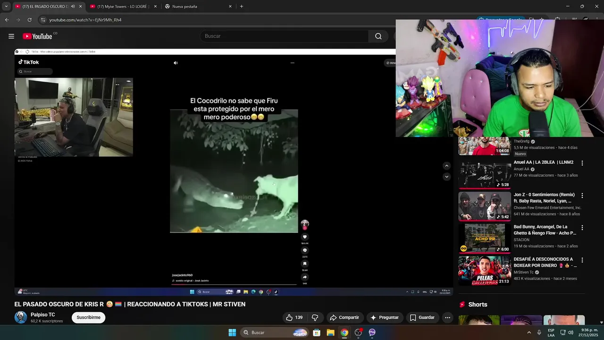
Task: Open options for Bad Bunny Acho PR
Action: [582, 228]
